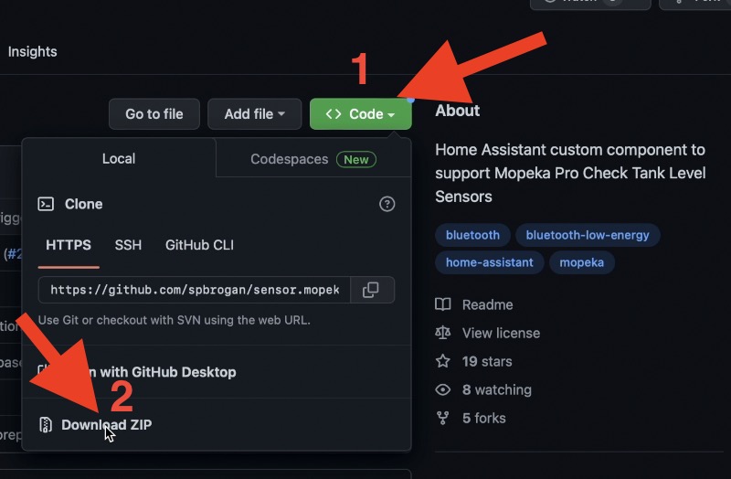Click the Home Assistant custom component description
This screenshot has height=479, width=731.
(570, 173)
